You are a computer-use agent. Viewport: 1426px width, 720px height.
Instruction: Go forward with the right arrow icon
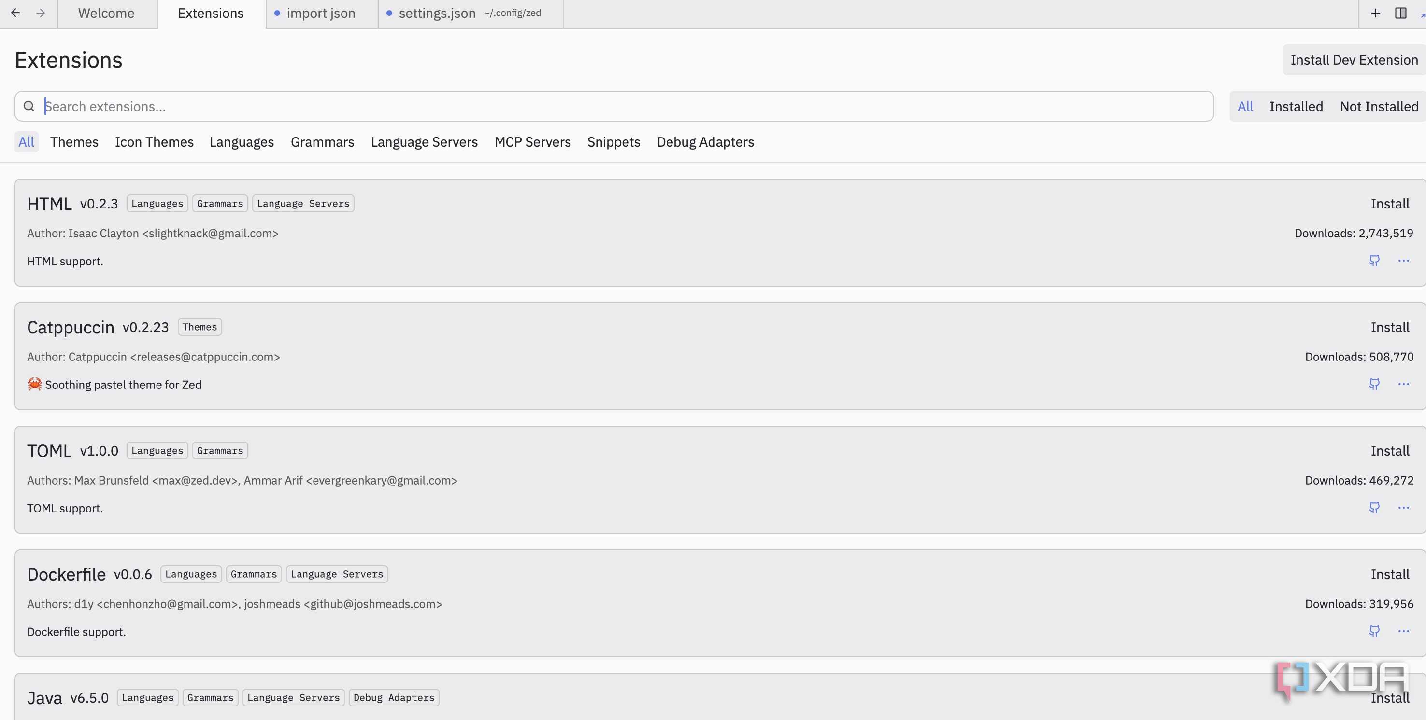(41, 13)
